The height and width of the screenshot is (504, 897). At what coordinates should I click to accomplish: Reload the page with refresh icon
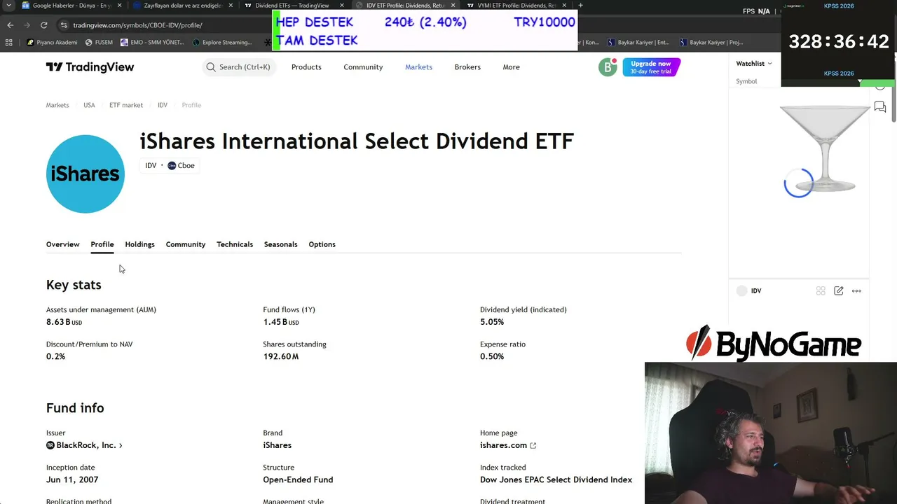point(43,25)
